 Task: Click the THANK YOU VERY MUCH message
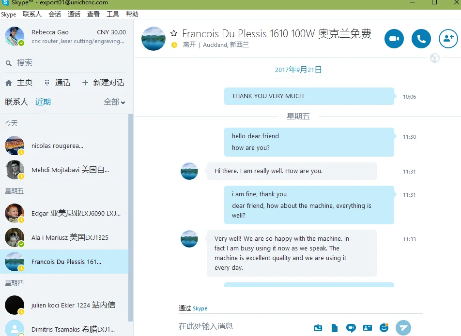pos(309,96)
